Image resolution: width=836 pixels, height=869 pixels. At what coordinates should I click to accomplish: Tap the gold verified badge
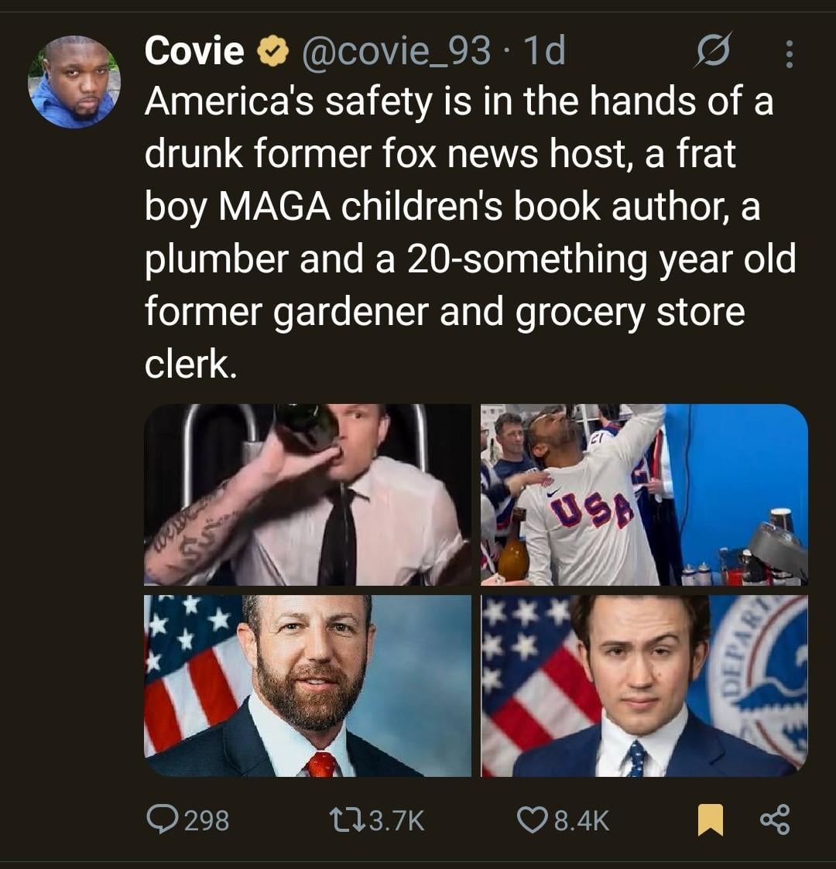pos(273,53)
